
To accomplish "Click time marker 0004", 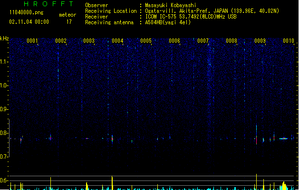I will (x=117, y=41).
